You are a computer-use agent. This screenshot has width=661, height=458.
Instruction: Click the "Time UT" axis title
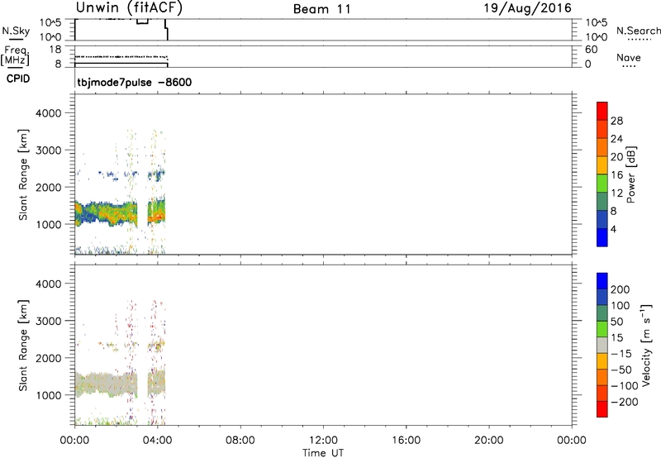pos(323,453)
